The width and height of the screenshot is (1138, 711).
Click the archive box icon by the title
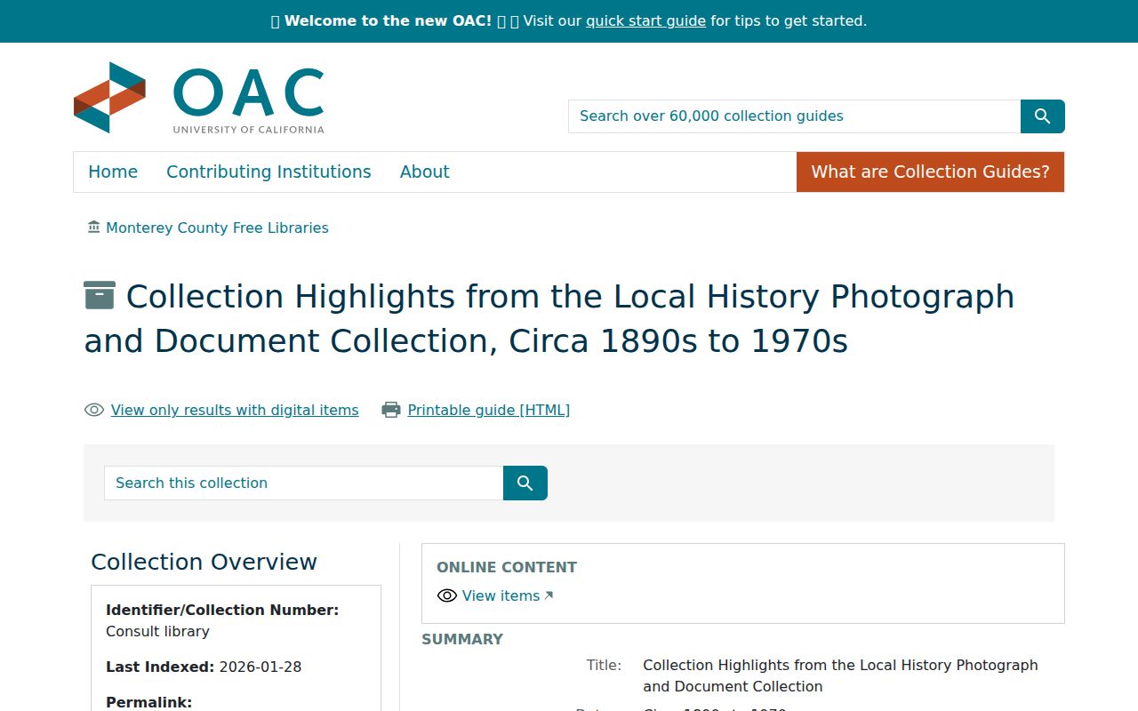[100, 295]
